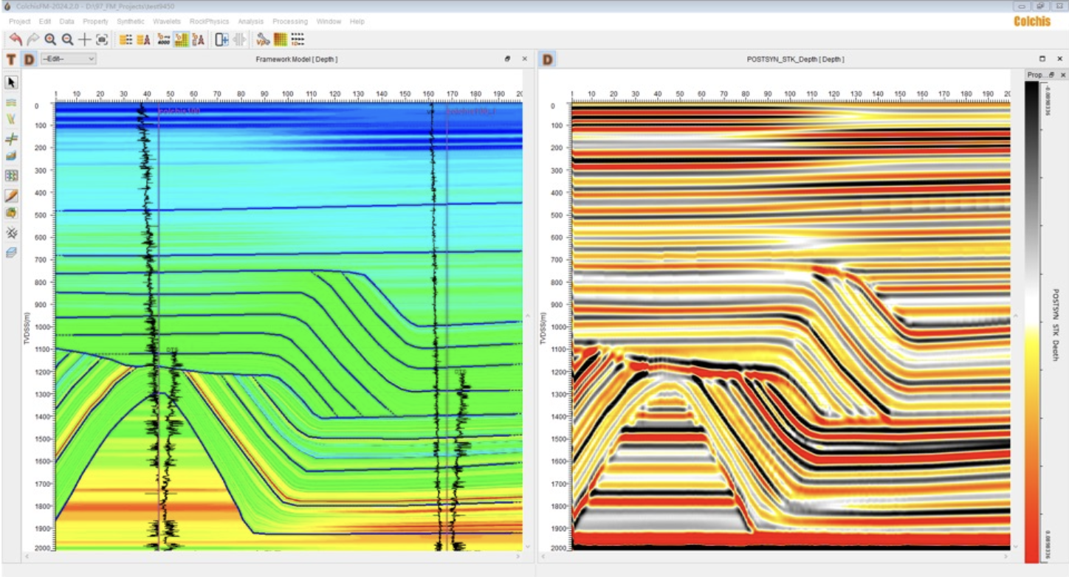Close the Framework Model panel
The width and height of the screenshot is (1069, 577).
tap(525, 59)
